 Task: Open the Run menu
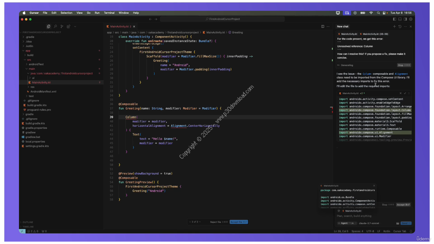(97, 13)
